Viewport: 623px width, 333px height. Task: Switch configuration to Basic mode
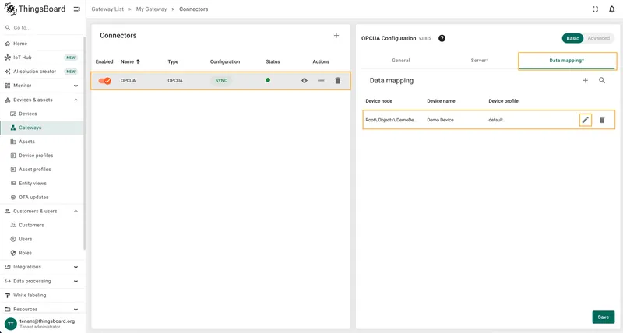pos(572,38)
